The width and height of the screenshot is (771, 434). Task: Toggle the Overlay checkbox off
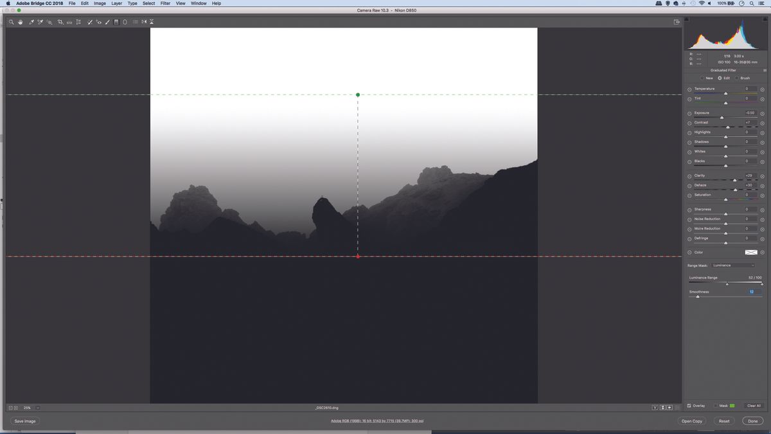point(689,406)
